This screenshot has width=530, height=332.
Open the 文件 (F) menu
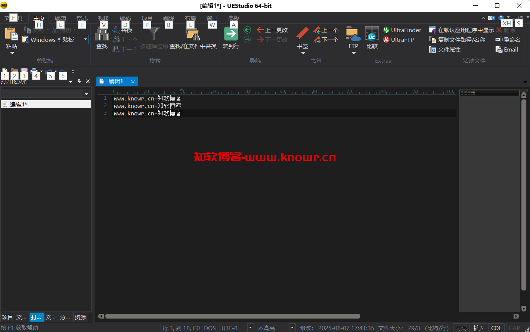pos(13,18)
